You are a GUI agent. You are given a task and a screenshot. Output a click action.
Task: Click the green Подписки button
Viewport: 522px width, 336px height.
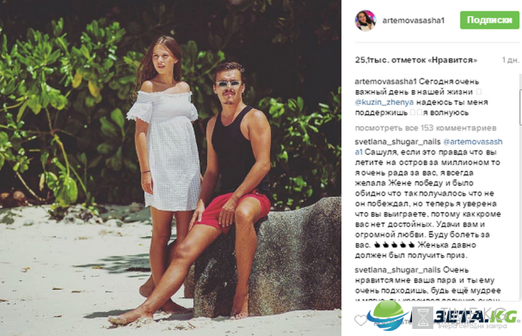(489, 20)
